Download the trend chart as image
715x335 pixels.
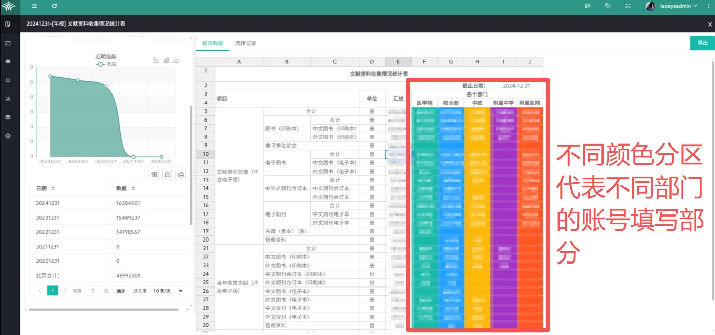(x=176, y=60)
